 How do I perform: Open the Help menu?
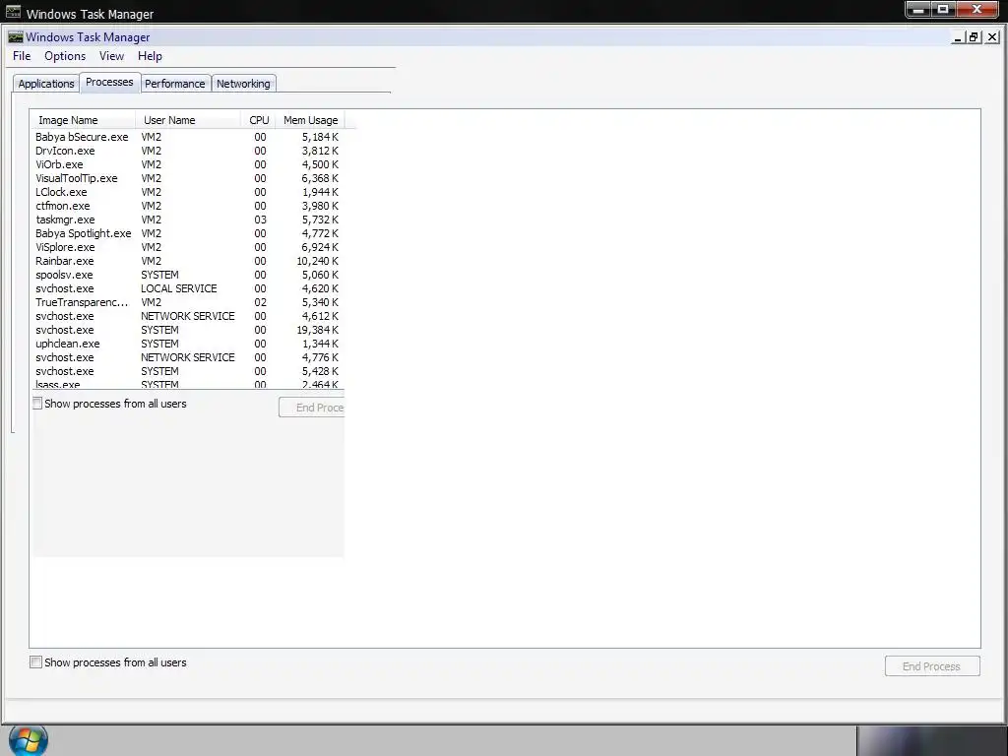pos(150,56)
